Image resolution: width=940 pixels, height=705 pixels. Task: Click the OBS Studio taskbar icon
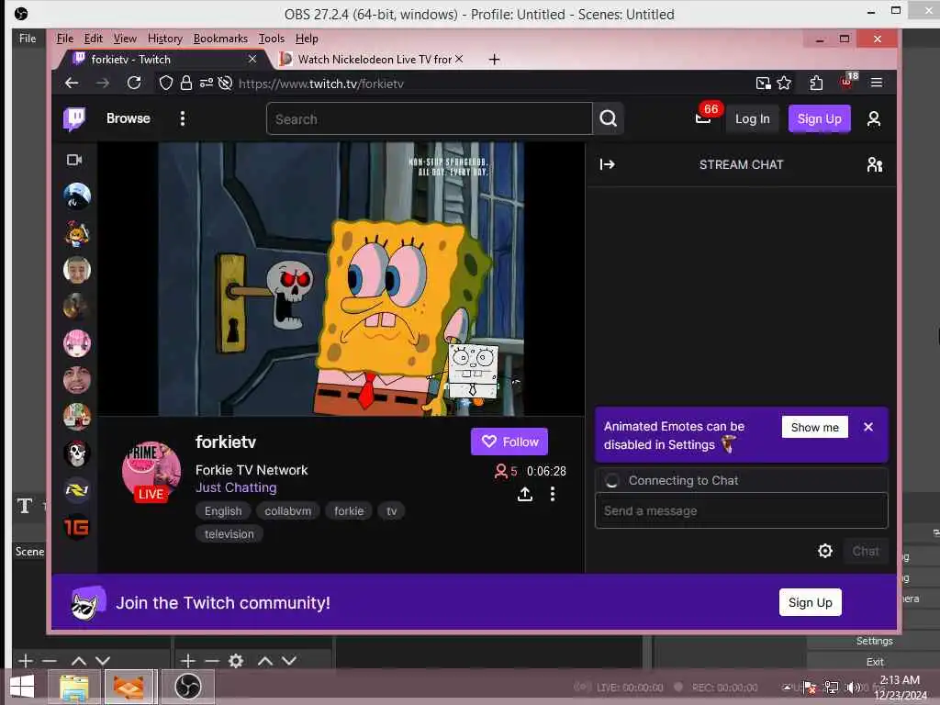coord(188,687)
